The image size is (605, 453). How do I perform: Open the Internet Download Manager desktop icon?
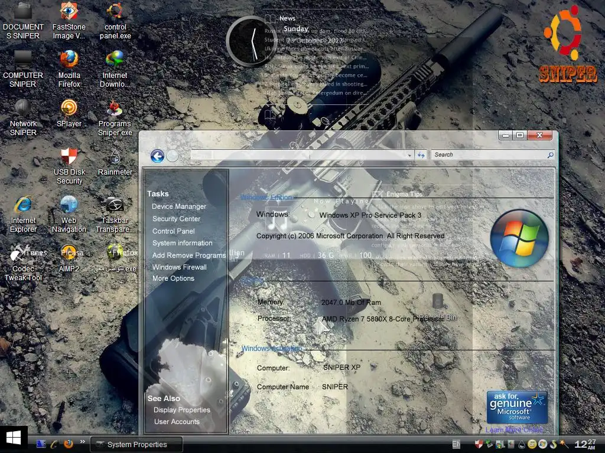(115, 70)
